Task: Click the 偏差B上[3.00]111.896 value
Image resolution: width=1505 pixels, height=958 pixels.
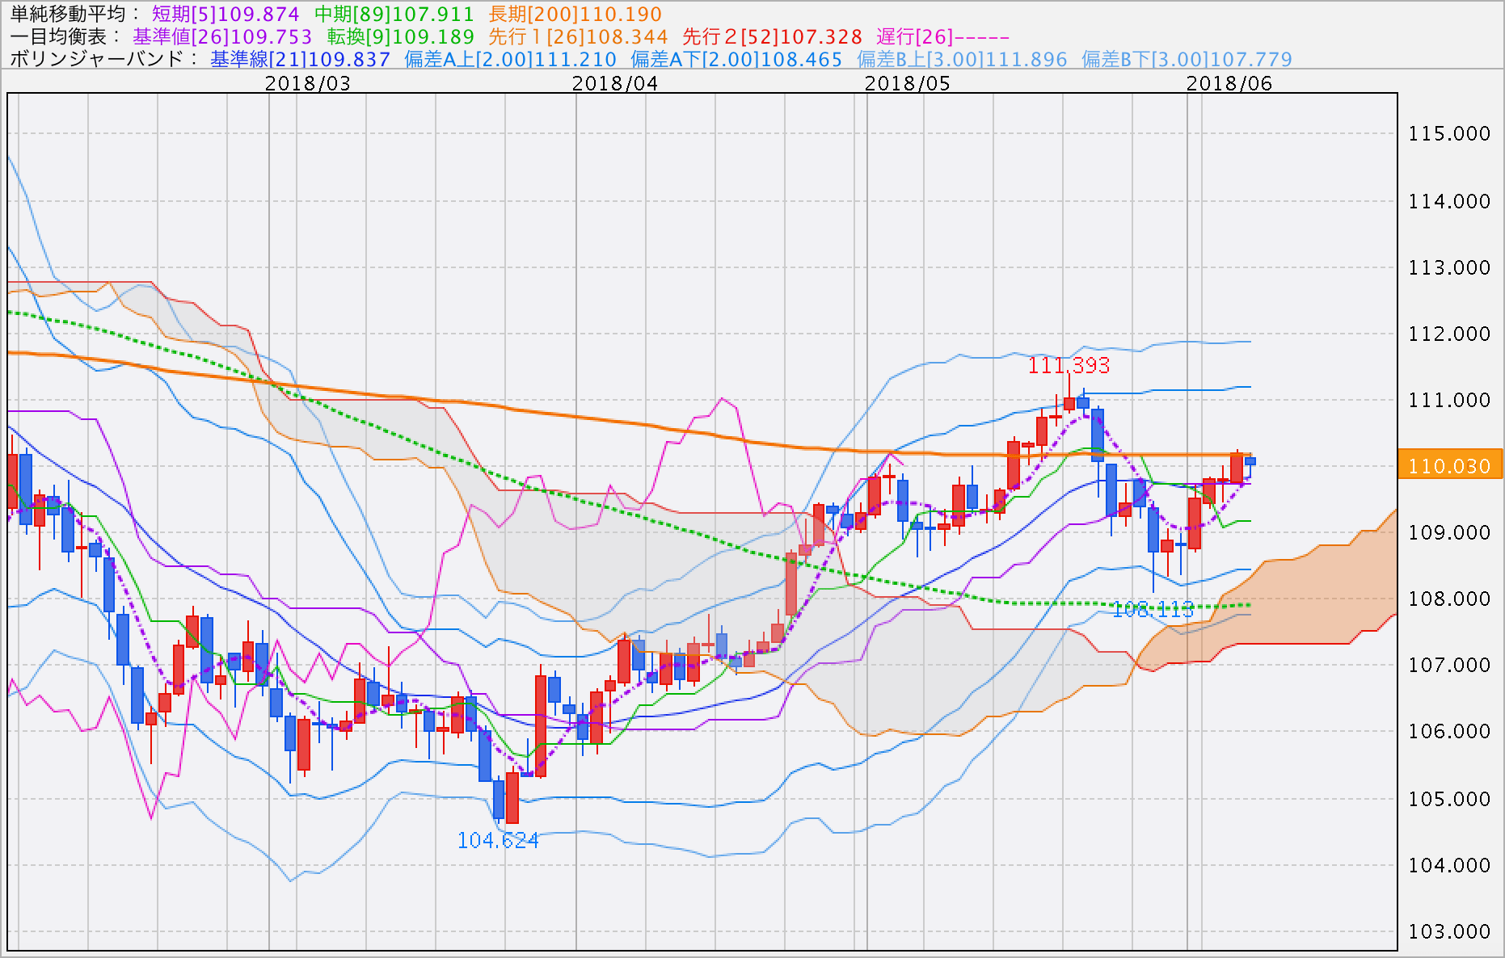Action: pos(962,59)
